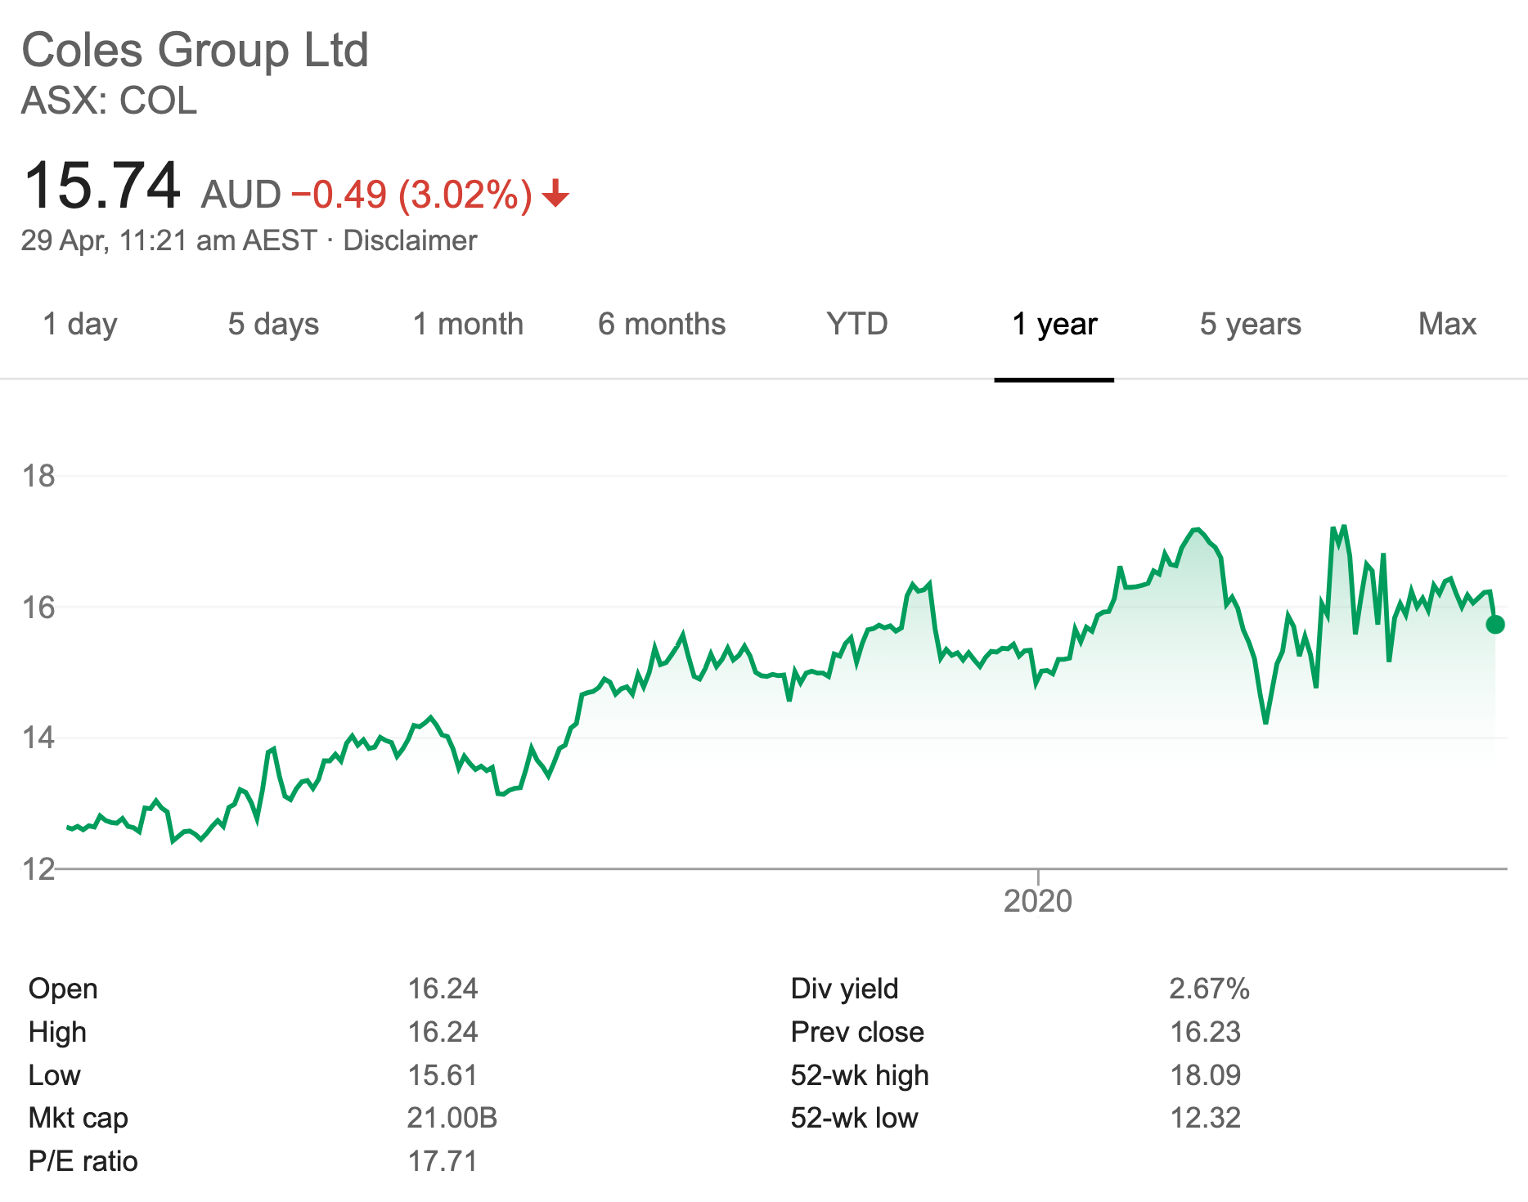Click the active 1 year tab
Viewport: 1528px width, 1202px height.
tap(1054, 324)
